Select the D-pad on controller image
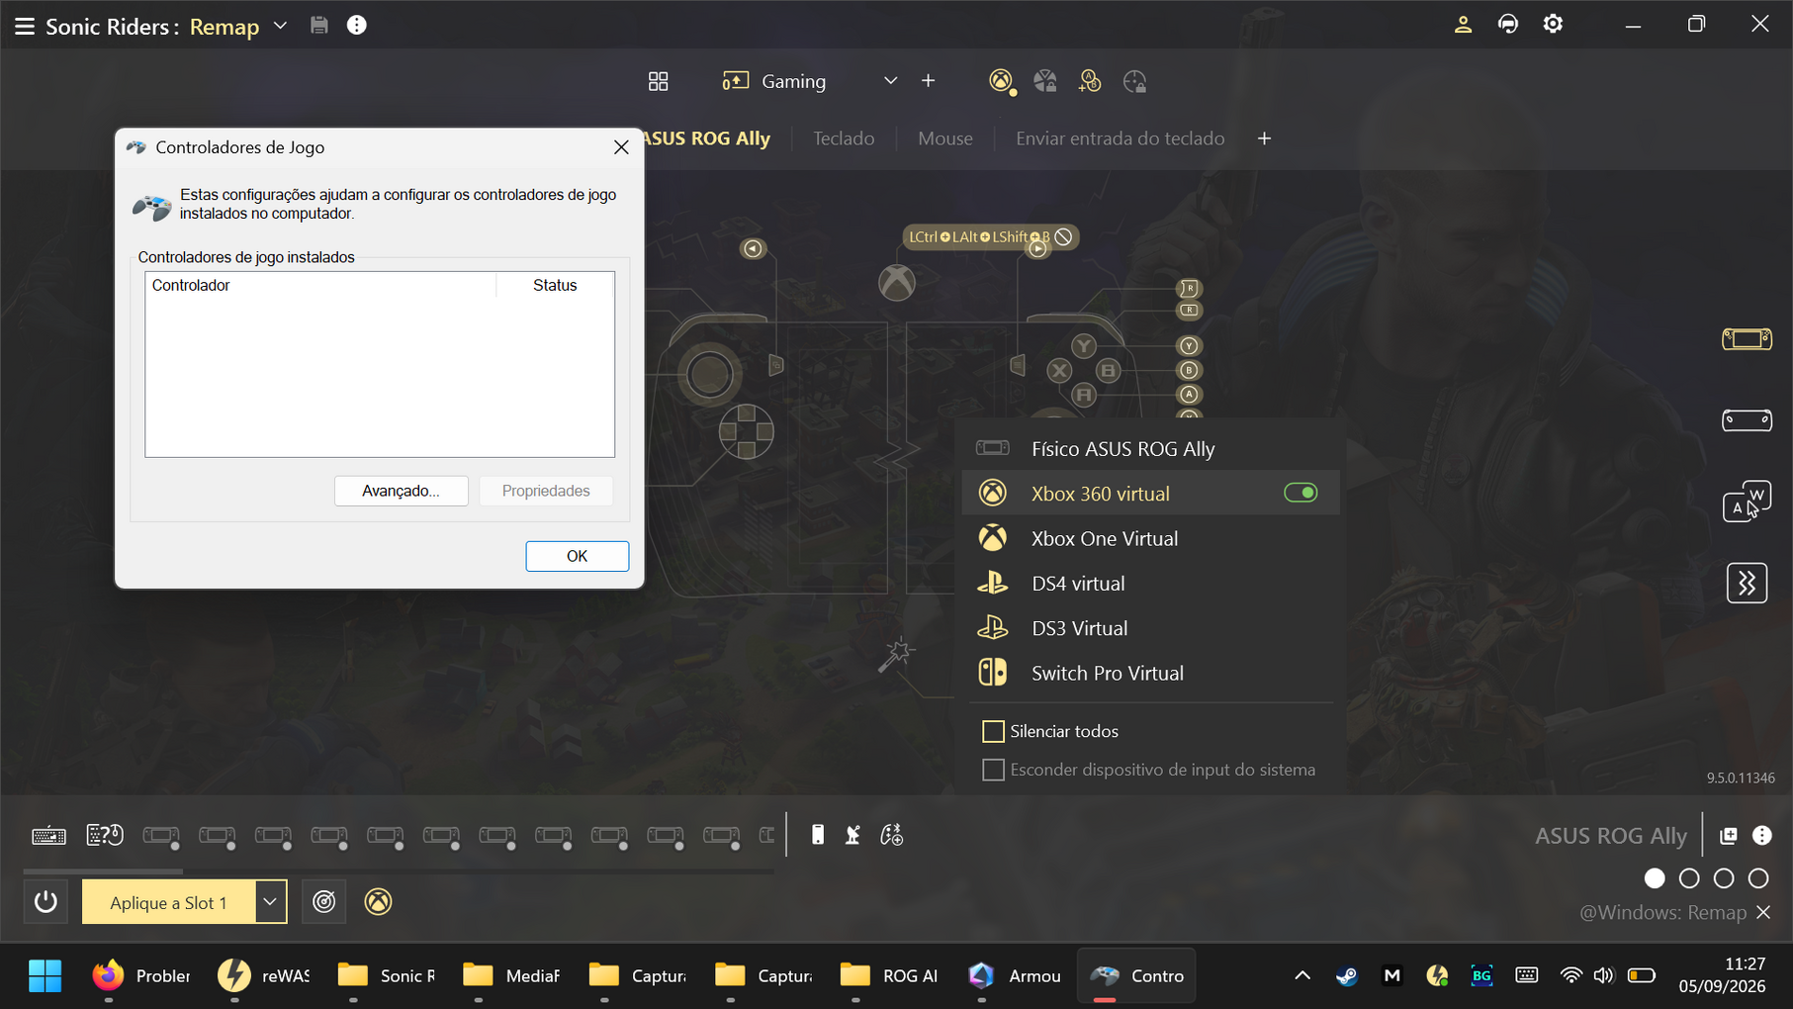1793x1009 pixels. (747, 432)
